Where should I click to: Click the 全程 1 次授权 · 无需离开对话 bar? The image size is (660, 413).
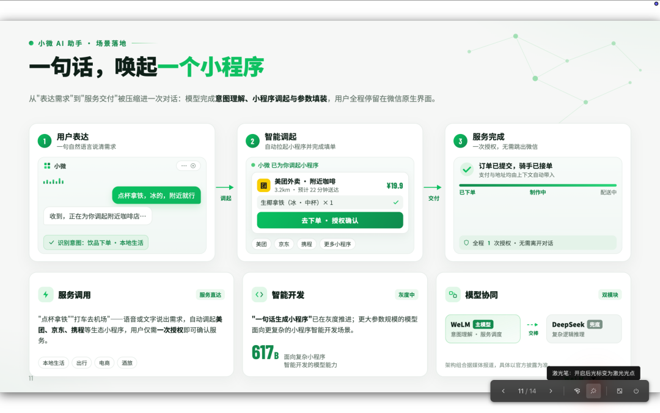click(x=538, y=243)
